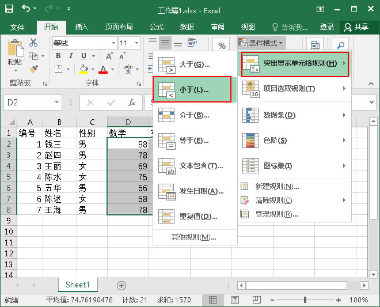Screen dimensions: 380x307
Task: Click the Copy icon
Action: (33, 56)
